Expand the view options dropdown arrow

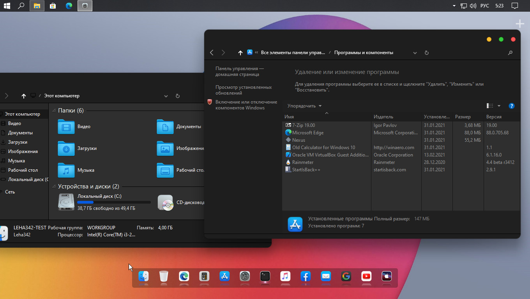[499, 106]
